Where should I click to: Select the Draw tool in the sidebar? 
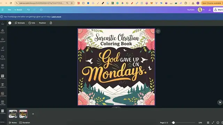(2, 49)
